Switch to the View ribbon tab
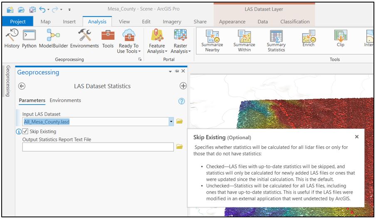376x219 pixels. (x=124, y=22)
